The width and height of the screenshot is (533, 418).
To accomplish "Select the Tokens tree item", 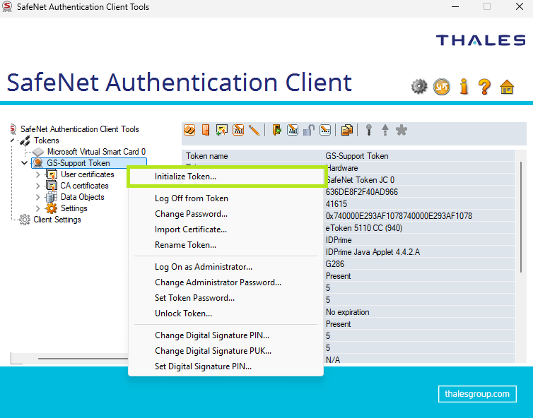I will pos(47,141).
